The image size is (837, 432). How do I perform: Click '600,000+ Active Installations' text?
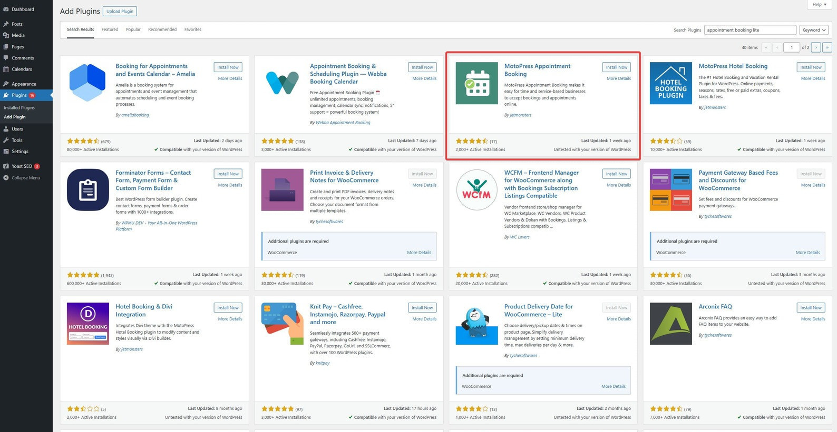coord(94,284)
